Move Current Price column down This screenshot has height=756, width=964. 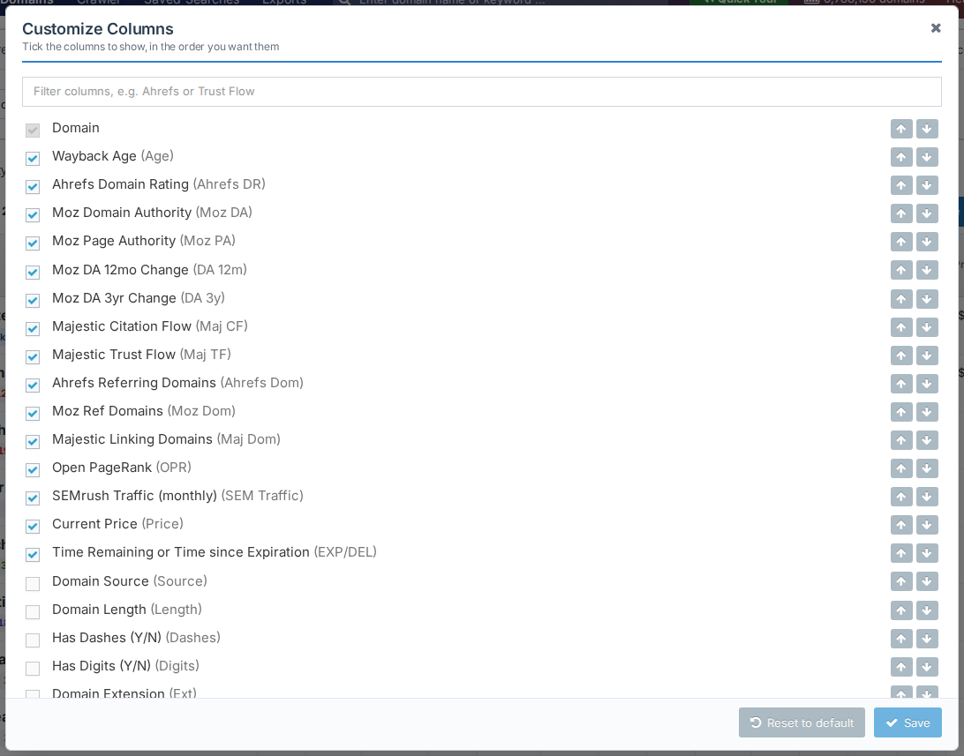click(927, 525)
